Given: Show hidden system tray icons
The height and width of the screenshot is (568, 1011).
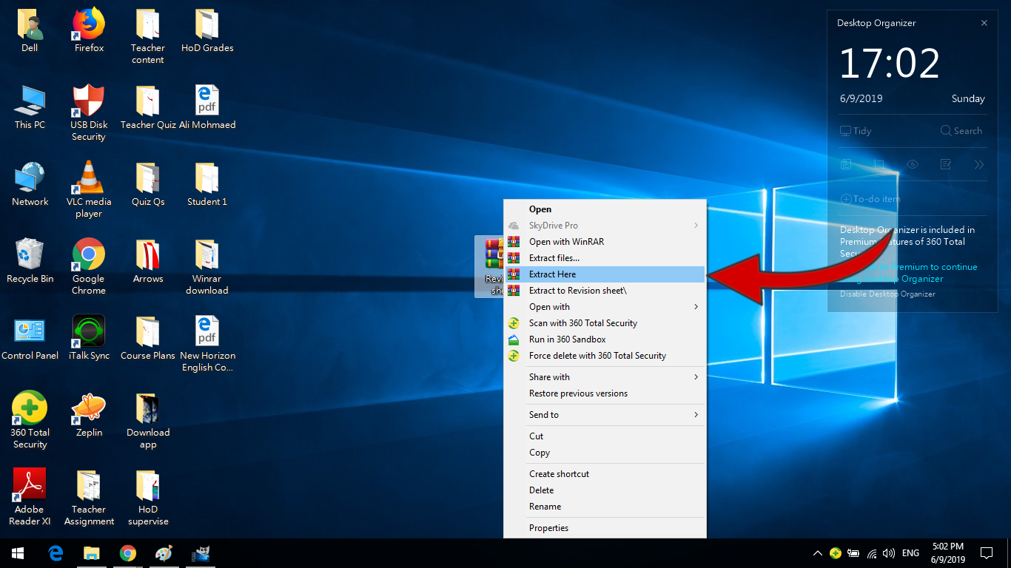Looking at the screenshot, I should tap(817, 553).
